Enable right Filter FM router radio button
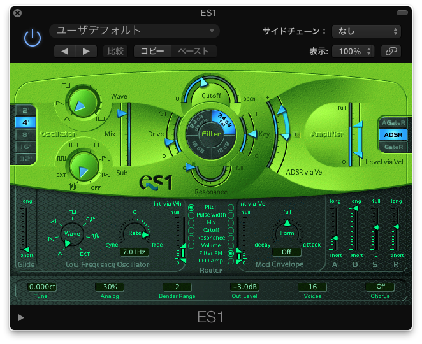 point(231,254)
